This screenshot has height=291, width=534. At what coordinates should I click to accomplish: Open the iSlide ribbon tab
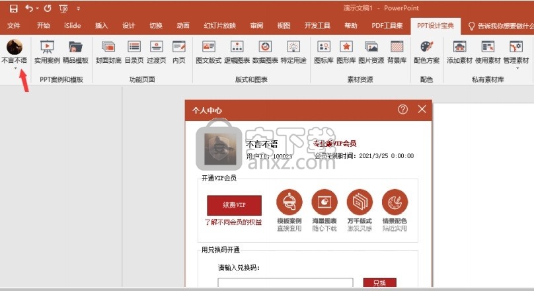coord(72,26)
